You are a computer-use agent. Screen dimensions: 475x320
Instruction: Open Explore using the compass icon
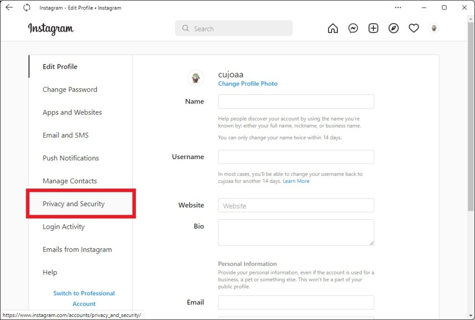pyautogui.click(x=393, y=28)
